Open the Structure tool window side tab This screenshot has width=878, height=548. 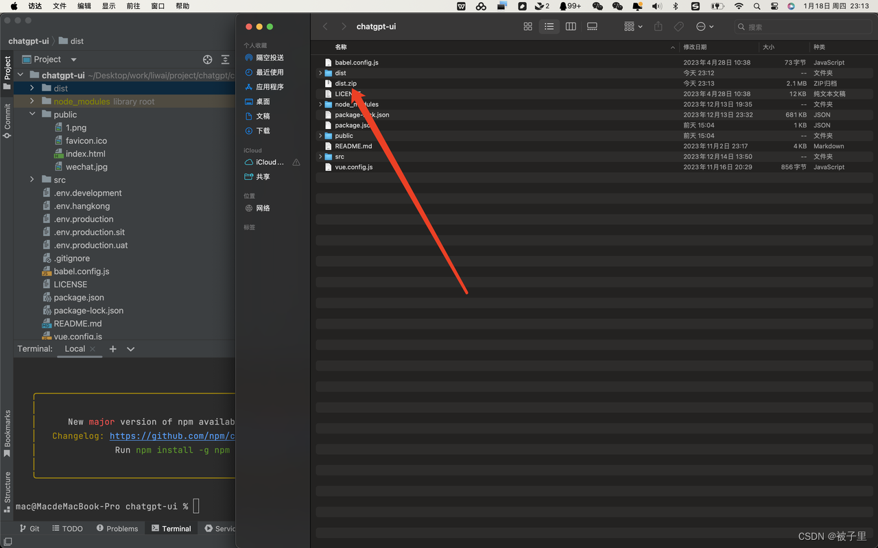coord(7,492)
